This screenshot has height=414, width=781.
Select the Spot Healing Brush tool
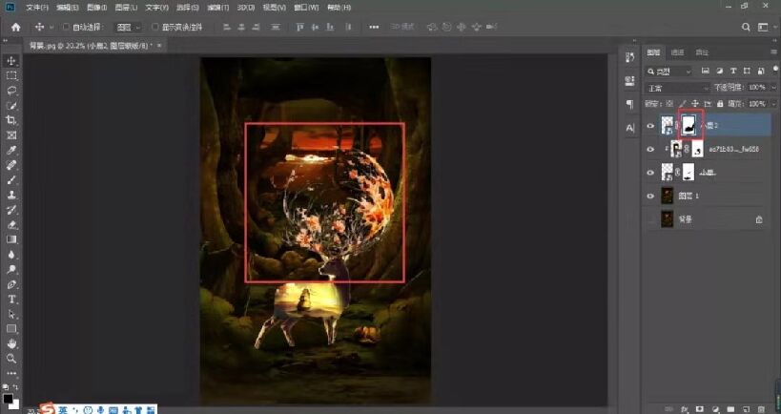pos(11,165)
